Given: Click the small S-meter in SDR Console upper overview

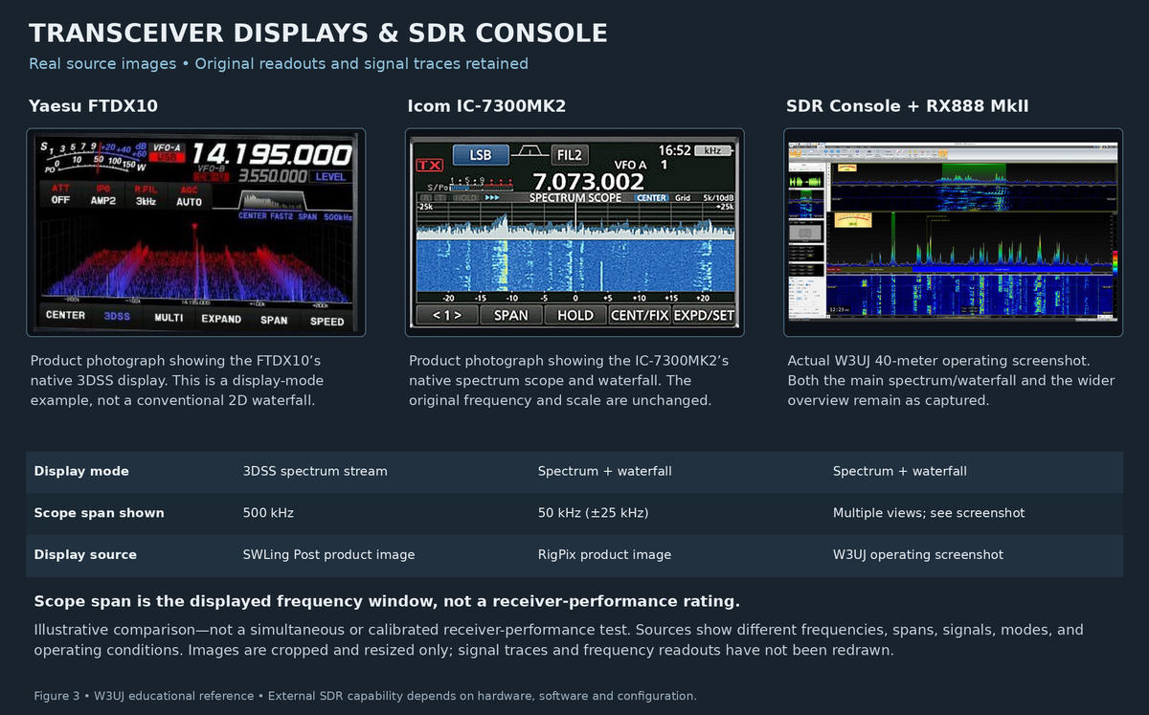Looking at the screenshot, I should point(847,168).
